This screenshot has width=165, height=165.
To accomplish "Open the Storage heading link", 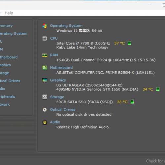I will click(57, 97).
